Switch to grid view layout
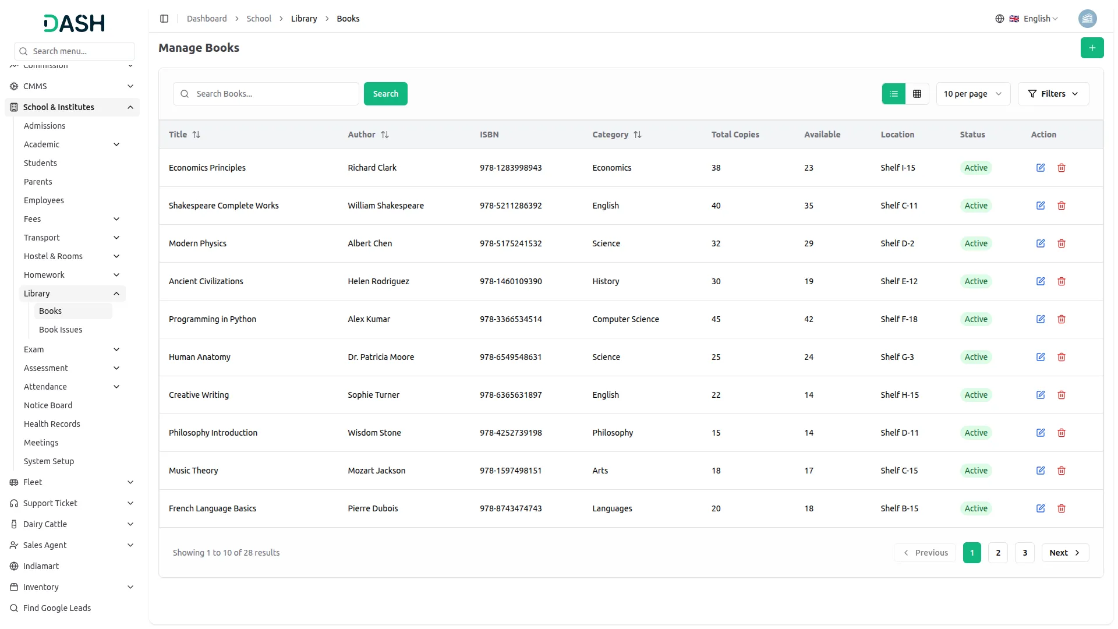This screenshot has width=1118, height=629. (x=917, y=94)
